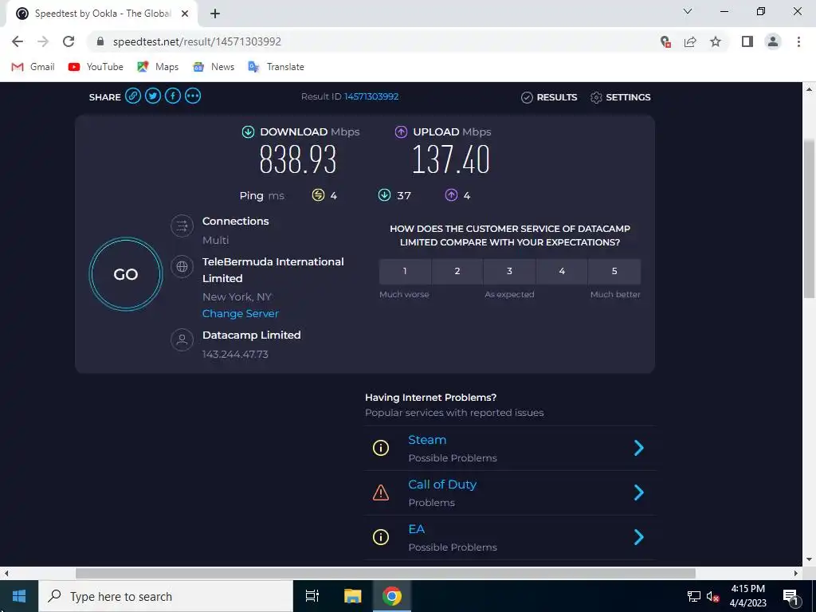
Task: Click the horizontal page scrollbar thumb
Action: point(385,574)
